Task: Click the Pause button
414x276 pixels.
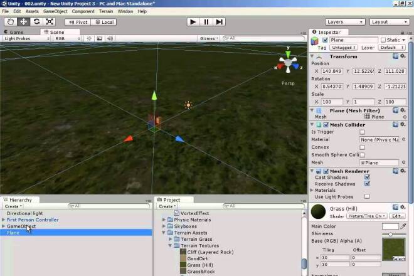Action: 206,22
